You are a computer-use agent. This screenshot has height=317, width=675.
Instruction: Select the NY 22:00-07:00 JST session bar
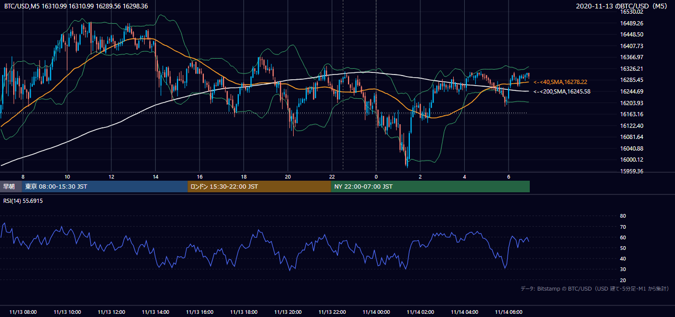[x=430, y=187]
